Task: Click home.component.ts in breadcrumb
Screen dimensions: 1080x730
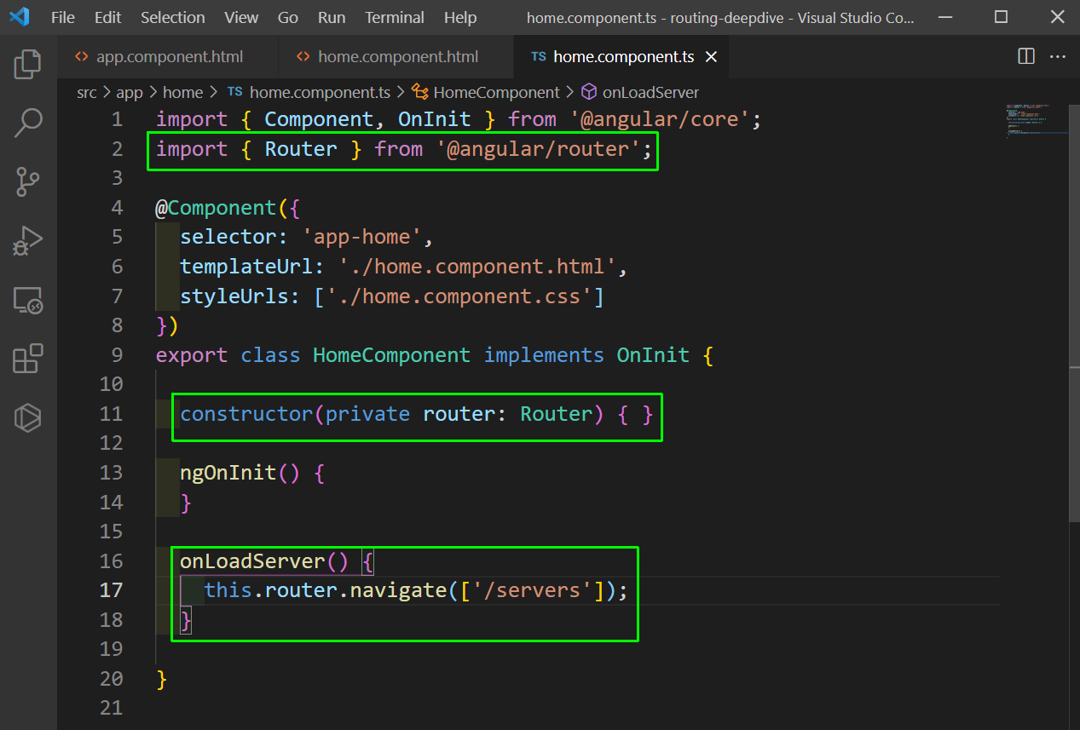Action: [320, 92]
